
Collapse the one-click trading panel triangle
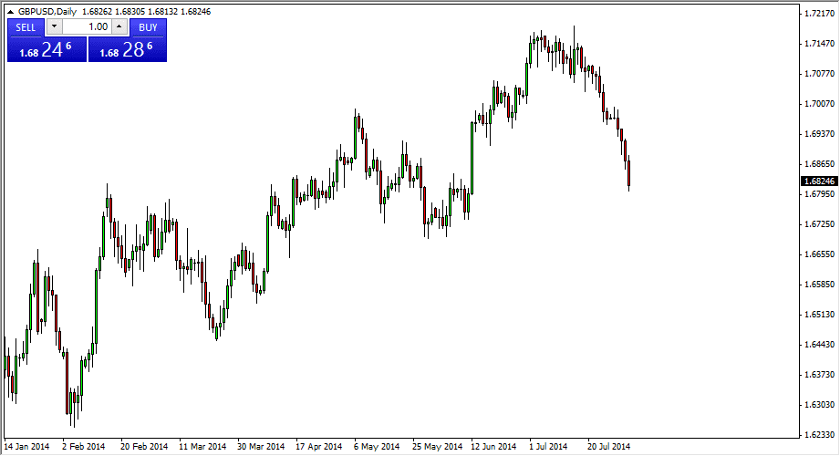pos(11,12)
